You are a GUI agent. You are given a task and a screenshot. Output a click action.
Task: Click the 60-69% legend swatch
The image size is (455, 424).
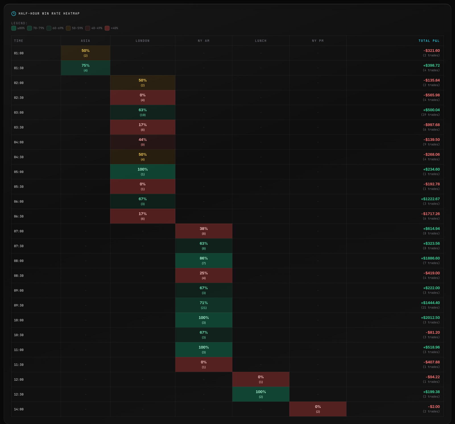pyautogui.click(x=49, y=28)
